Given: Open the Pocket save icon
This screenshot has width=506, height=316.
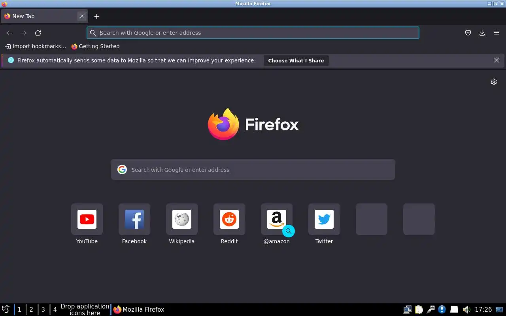Looking at the screenshot, I should point(468,33).
